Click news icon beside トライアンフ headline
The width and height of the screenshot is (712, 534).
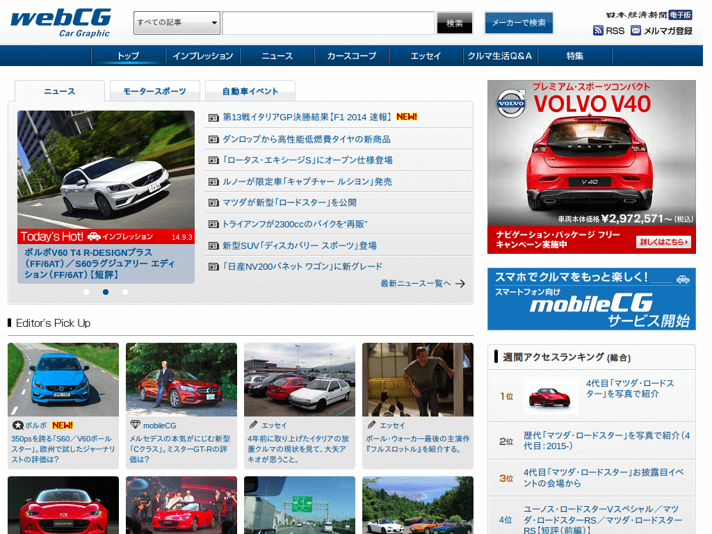(213, 225)
